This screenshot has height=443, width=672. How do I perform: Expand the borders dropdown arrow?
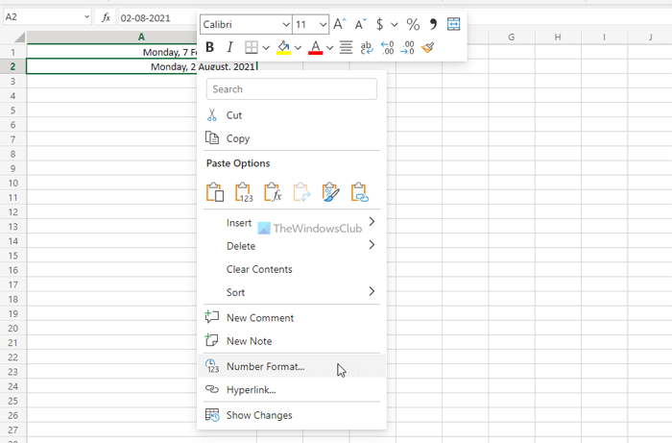click(266, 47)
